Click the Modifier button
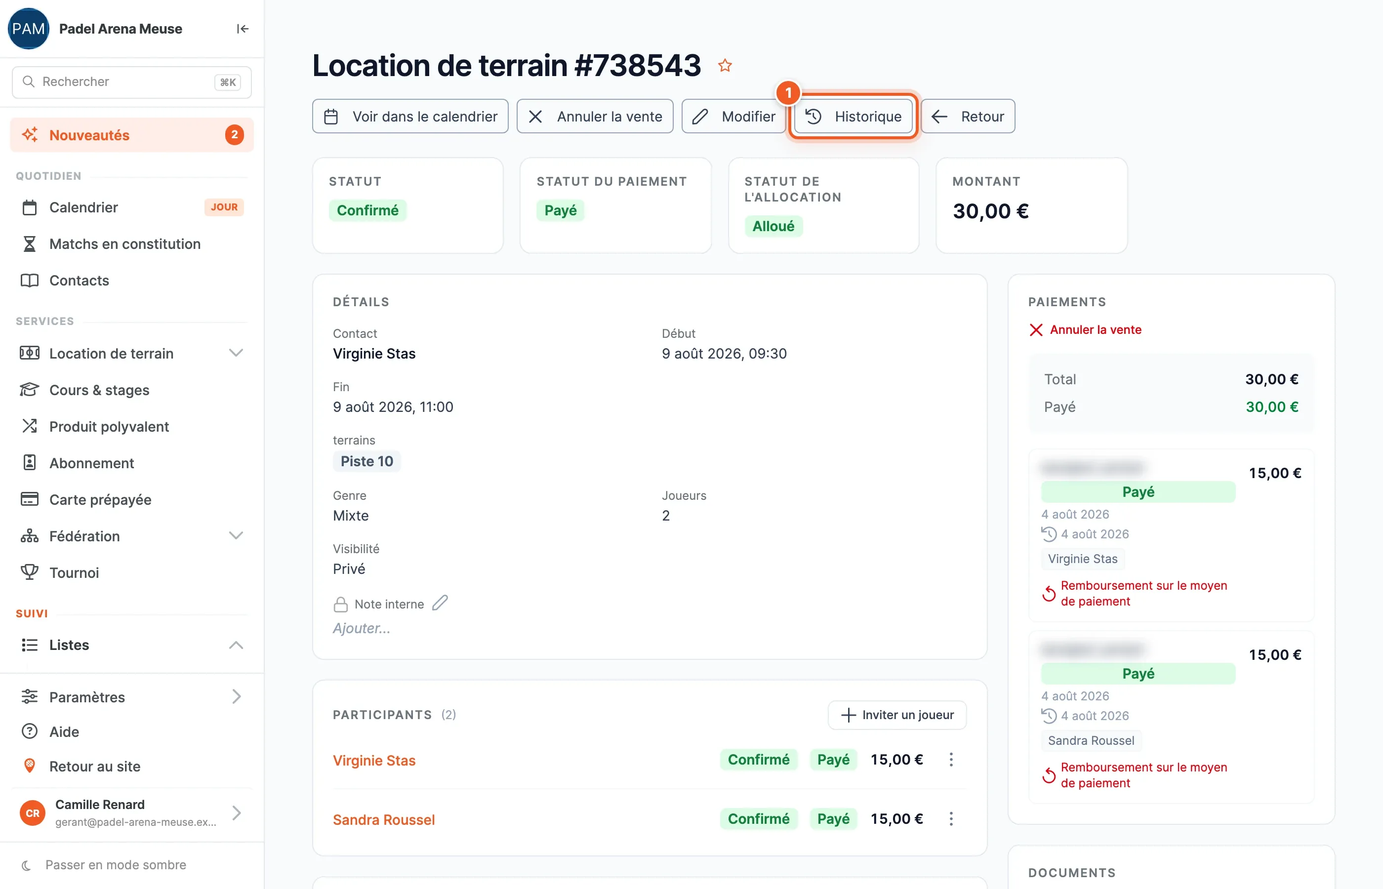This screenshot has width=1383, height=889. [x=733, y=117]
